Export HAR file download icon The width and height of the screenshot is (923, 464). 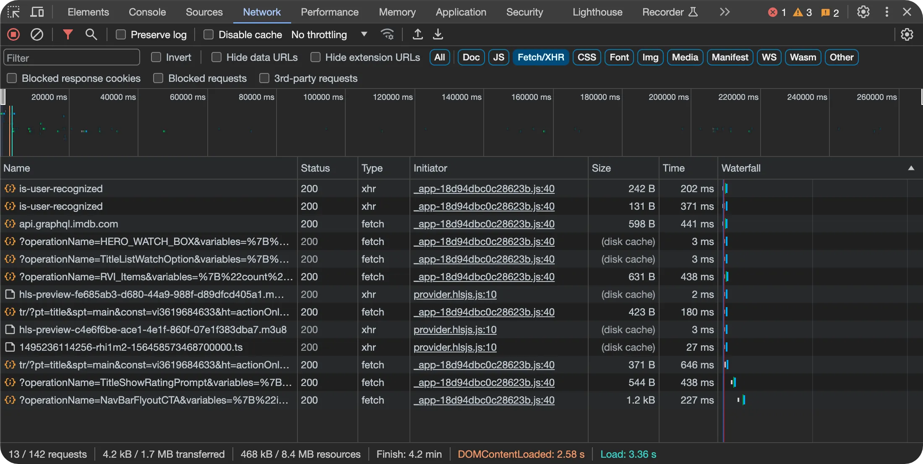pos(438,34)
